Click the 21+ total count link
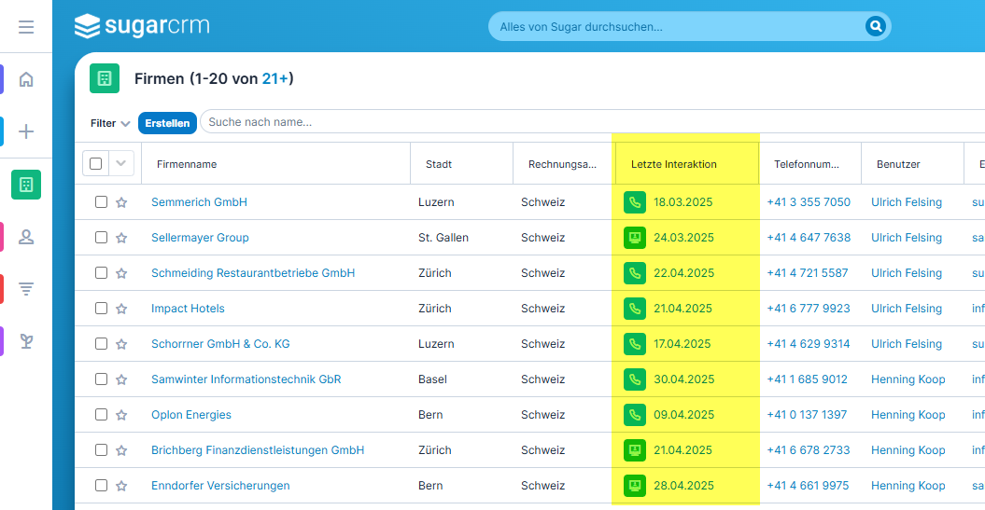The height and width of the screenshot is (510, 985). (275, 78)
